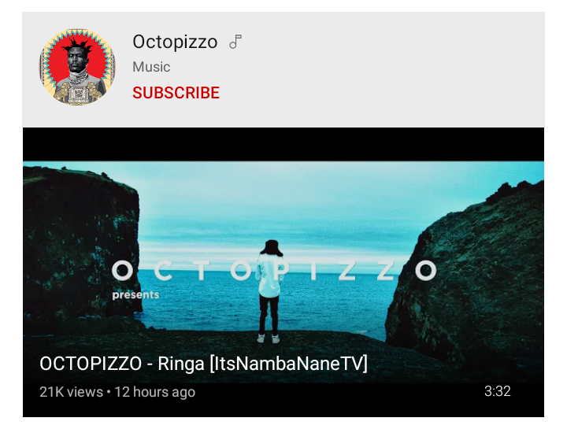Click the final O of the OCTOPIZZO overlay
The image size is (567, 440).
pyautogui.click(x=426, y=271)
